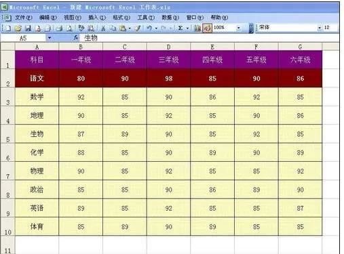Select cell 98 in the 语文 row

pyautogui.click(x=168, y=78)
